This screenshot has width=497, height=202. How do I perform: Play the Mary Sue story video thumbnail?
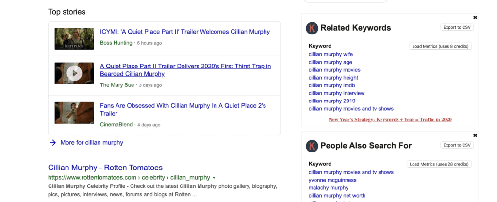click(74, 73)
